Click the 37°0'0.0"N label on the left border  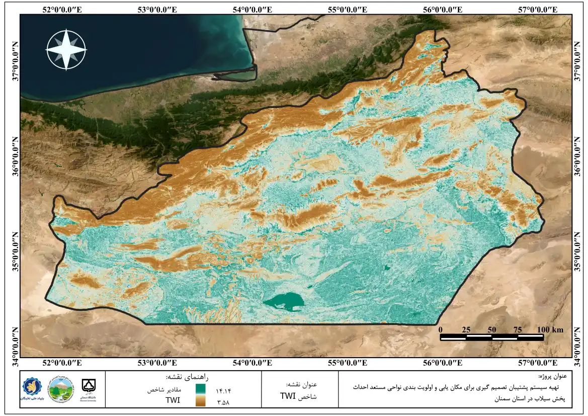click(15, 61)
